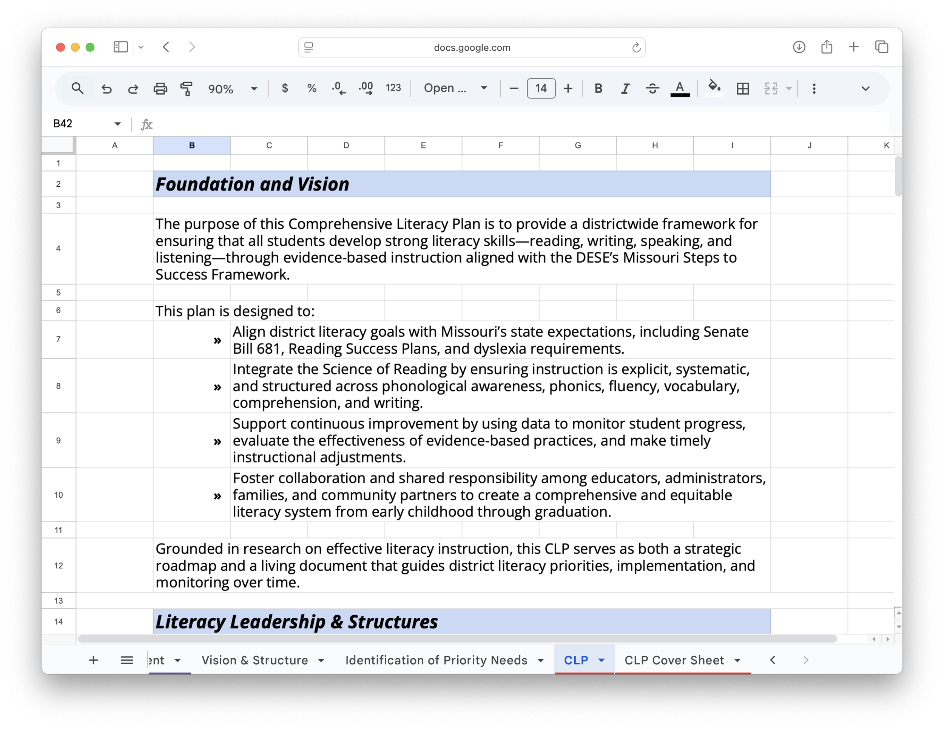Add a new sheet
Screen dimensions: 944x729
(93, 660)
